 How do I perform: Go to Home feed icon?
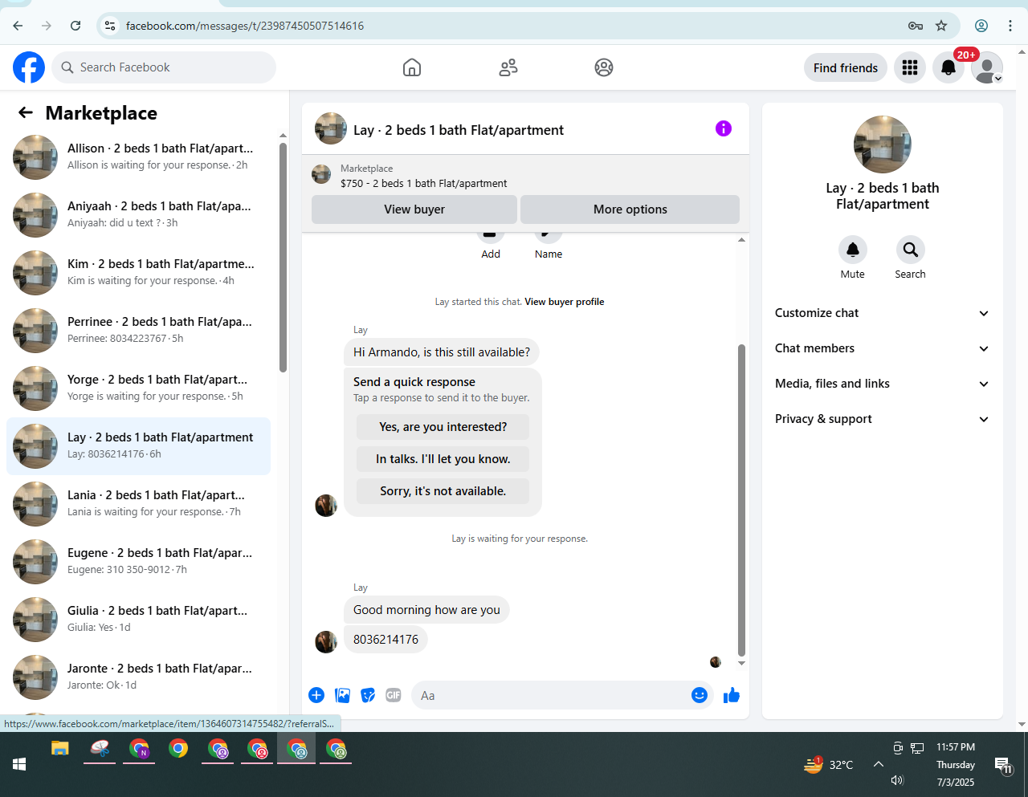[412, 67]
